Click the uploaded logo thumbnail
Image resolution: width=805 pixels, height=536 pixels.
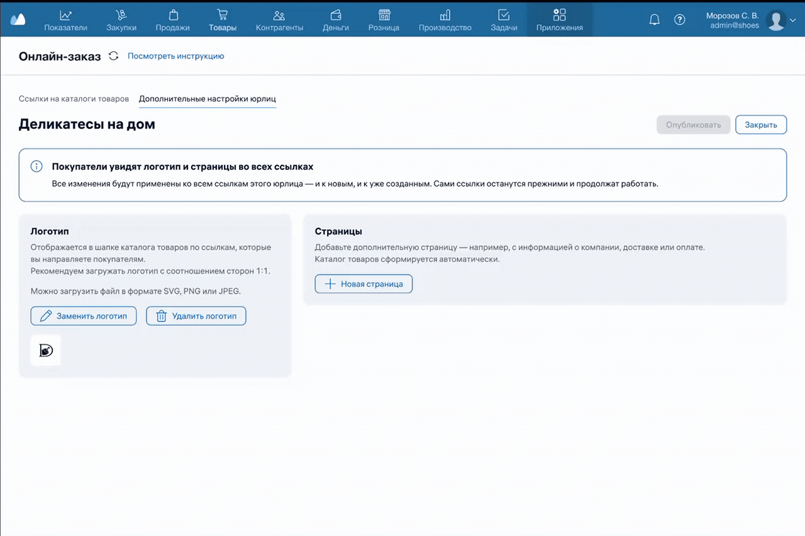[45, 350]
